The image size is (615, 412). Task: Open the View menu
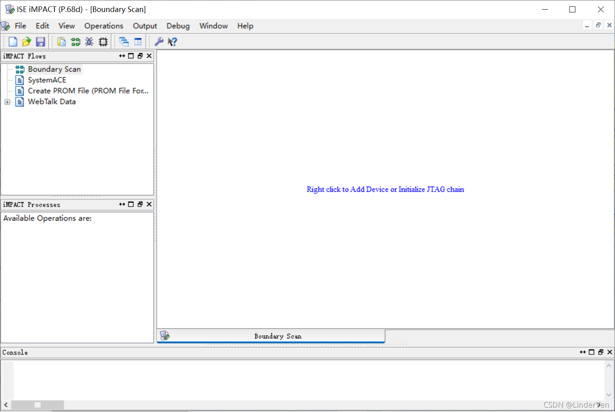pyautogui.click(x=66, y=26)
